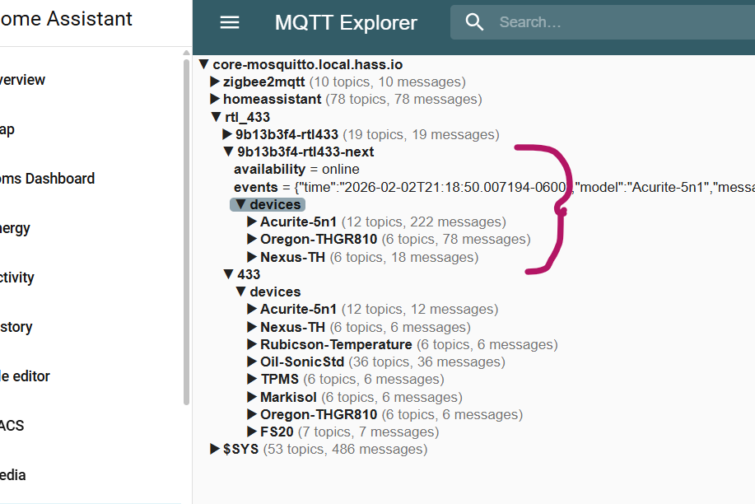Screen dimensions: 755x504
Task: Collapse the 9b13b3f4-rtl433-next topic arrow
Action: point(228,152)
